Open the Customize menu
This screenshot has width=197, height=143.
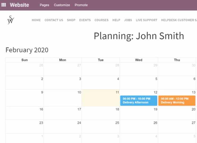[x=62, y=5]
